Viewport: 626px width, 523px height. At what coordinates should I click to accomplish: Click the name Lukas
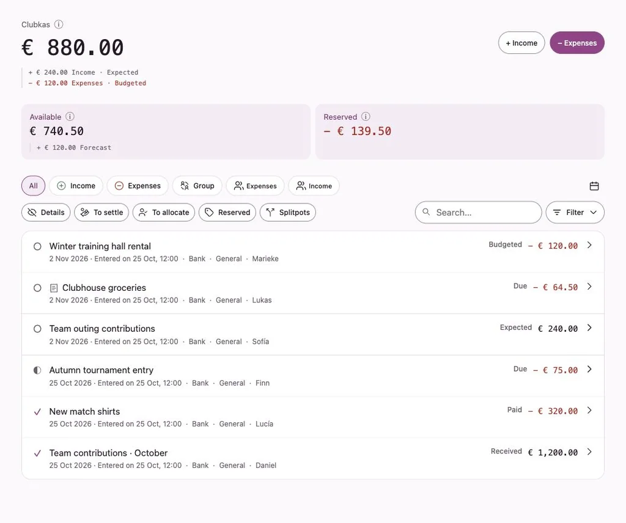(x=262, y=300)
